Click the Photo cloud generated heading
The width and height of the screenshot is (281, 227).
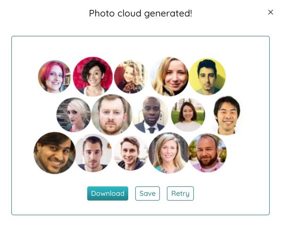click(140, 13)
